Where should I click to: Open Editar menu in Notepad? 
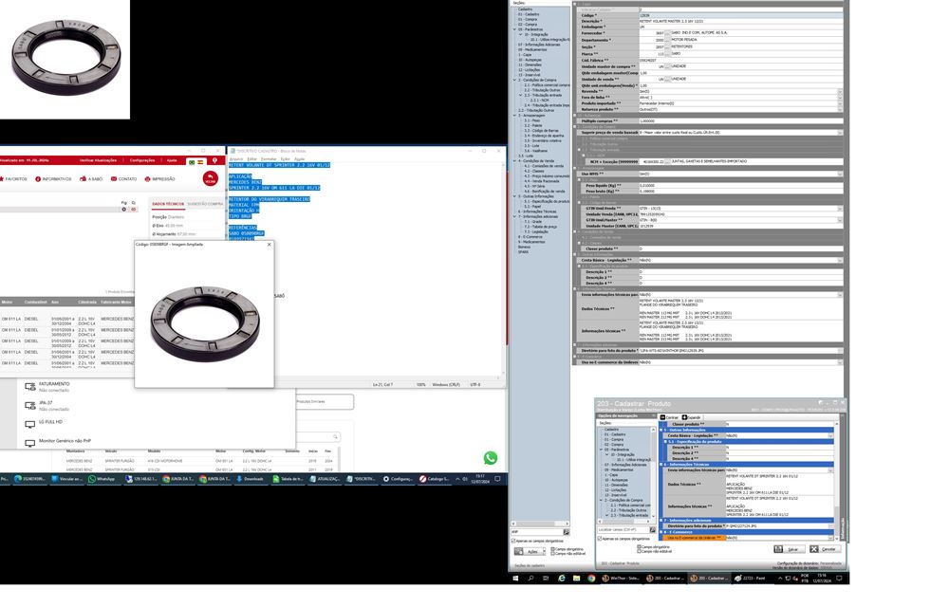pos(251,159)
